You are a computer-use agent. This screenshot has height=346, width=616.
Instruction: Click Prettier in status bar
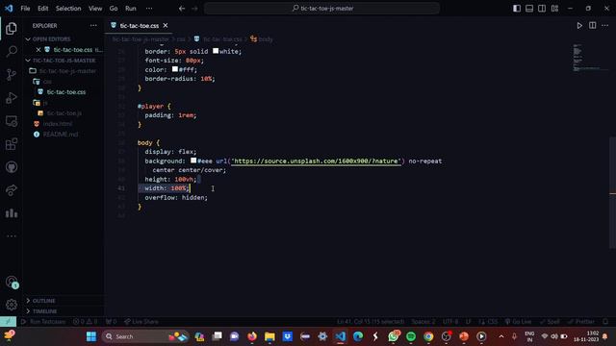pyautogui.click(x=581, y=322)
